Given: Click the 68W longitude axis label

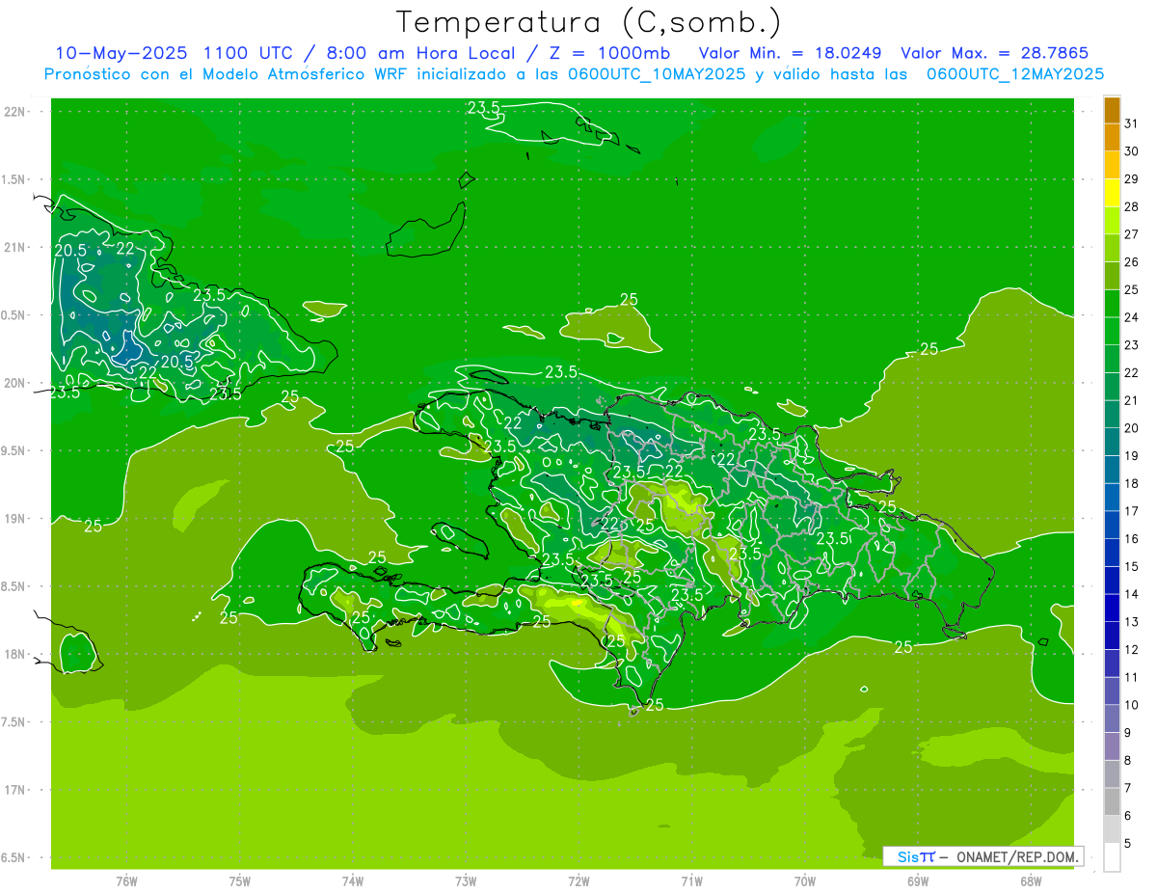Looking at the screenshot, I should pos(1031,880).
